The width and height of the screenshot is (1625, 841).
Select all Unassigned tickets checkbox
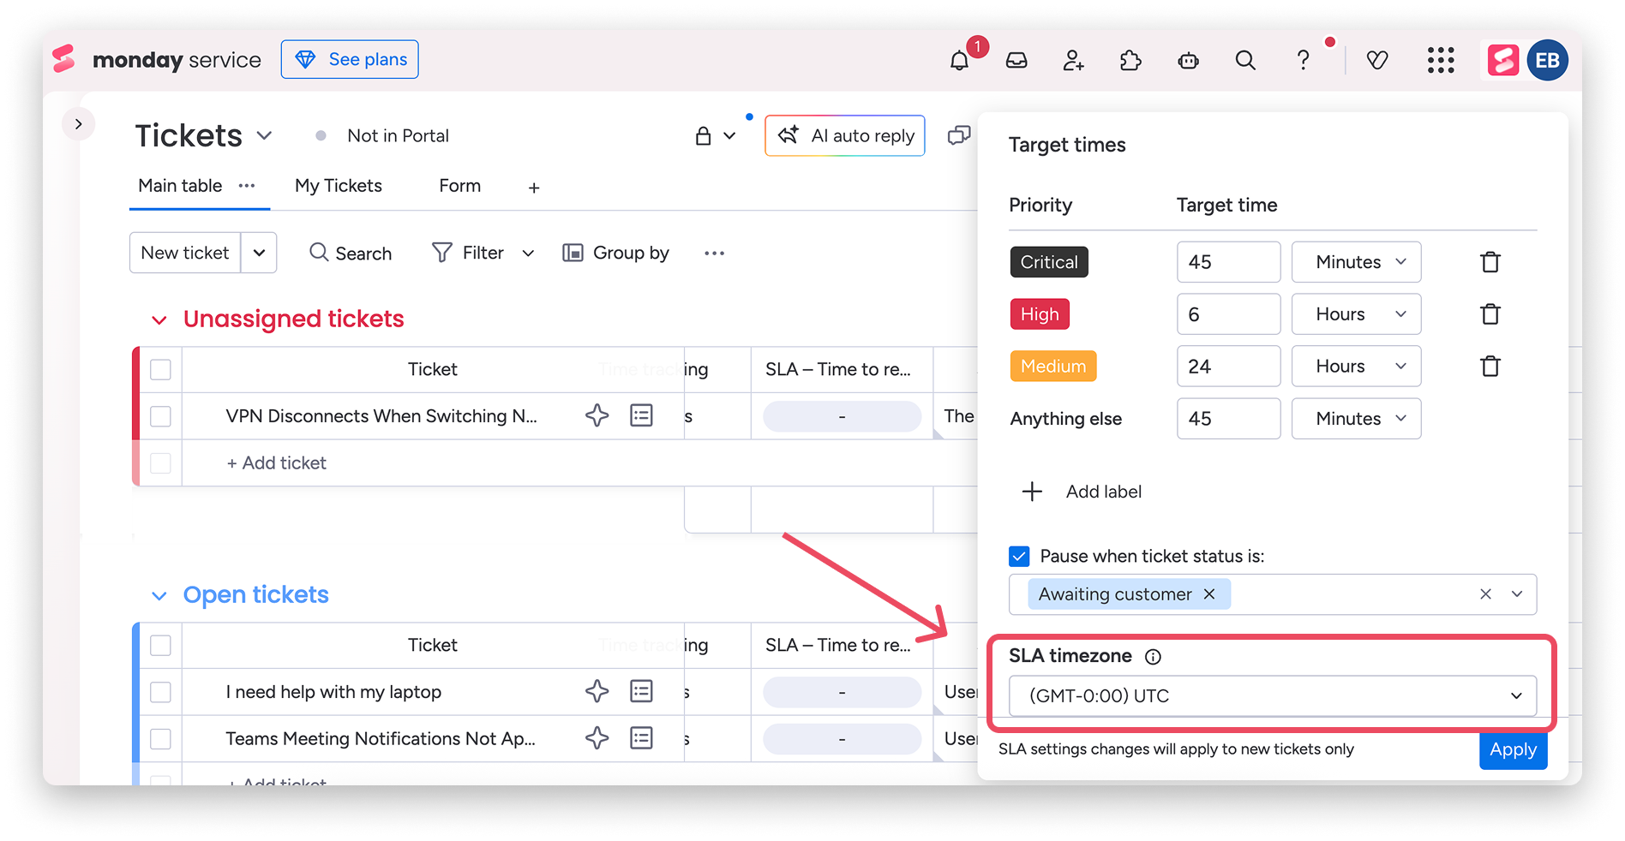click(x=160, y=369)
